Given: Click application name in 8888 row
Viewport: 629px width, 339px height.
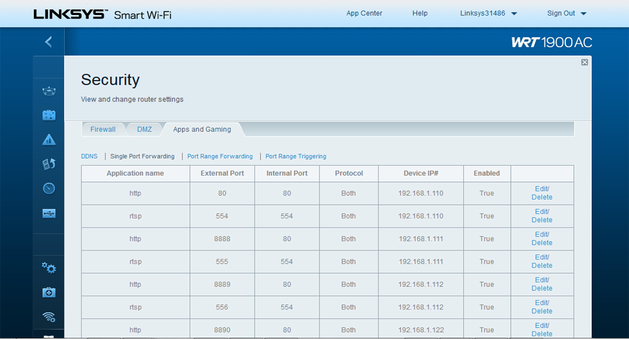Looking at the screenshot, I should (135, 239).
